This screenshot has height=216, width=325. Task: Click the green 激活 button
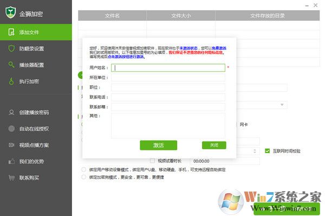159,145
